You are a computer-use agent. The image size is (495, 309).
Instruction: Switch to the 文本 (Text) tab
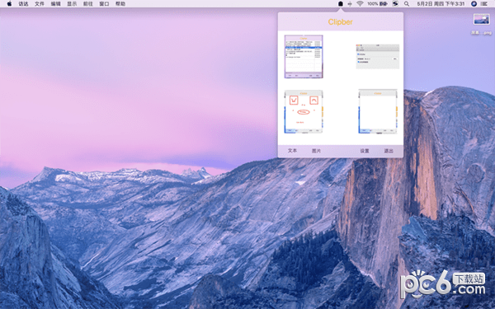point(292,151)
